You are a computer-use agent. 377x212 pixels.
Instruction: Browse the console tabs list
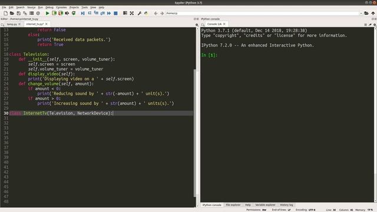coord(203,25)
